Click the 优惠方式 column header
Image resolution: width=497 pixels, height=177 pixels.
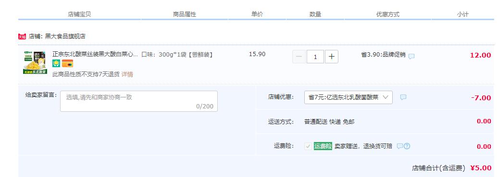point(388,14)
